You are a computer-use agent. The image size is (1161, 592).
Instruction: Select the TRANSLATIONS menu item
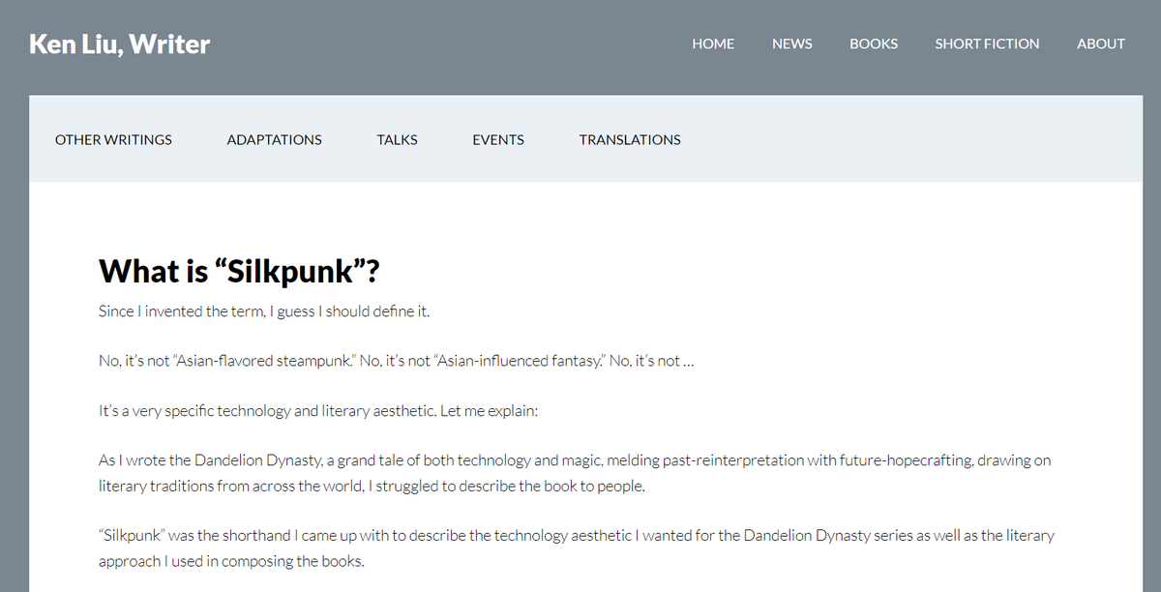tap(630, 139)
